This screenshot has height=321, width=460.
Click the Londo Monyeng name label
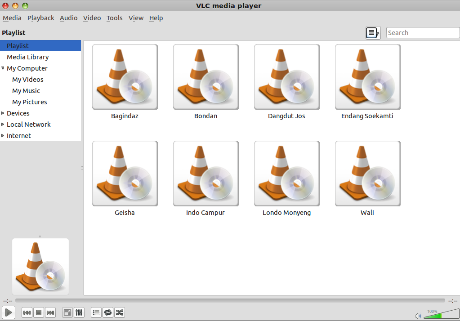point(286,213)
